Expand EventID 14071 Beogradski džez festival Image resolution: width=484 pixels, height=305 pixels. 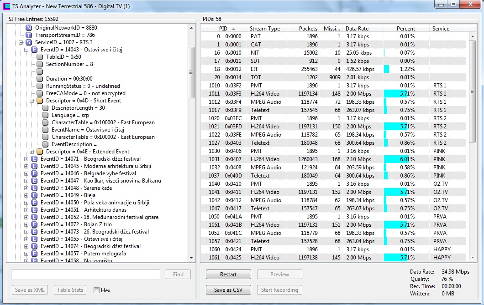(26, 159)
